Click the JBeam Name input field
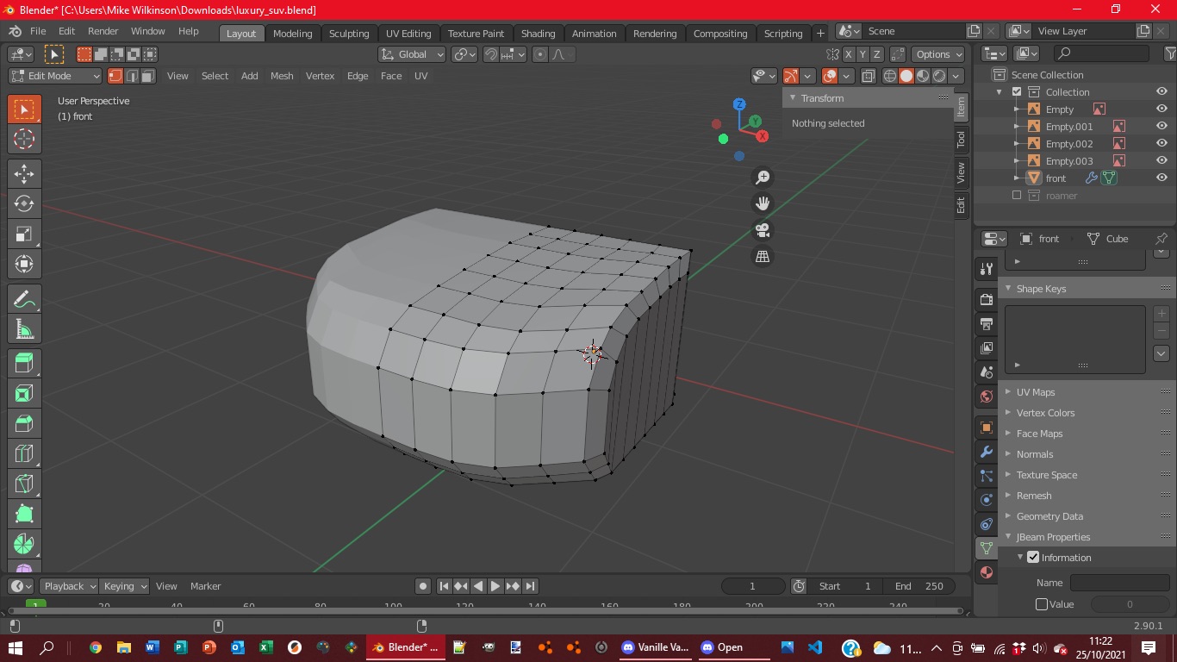The height and width of the screenshot is (662, 1177). (x=1118, y=583)
